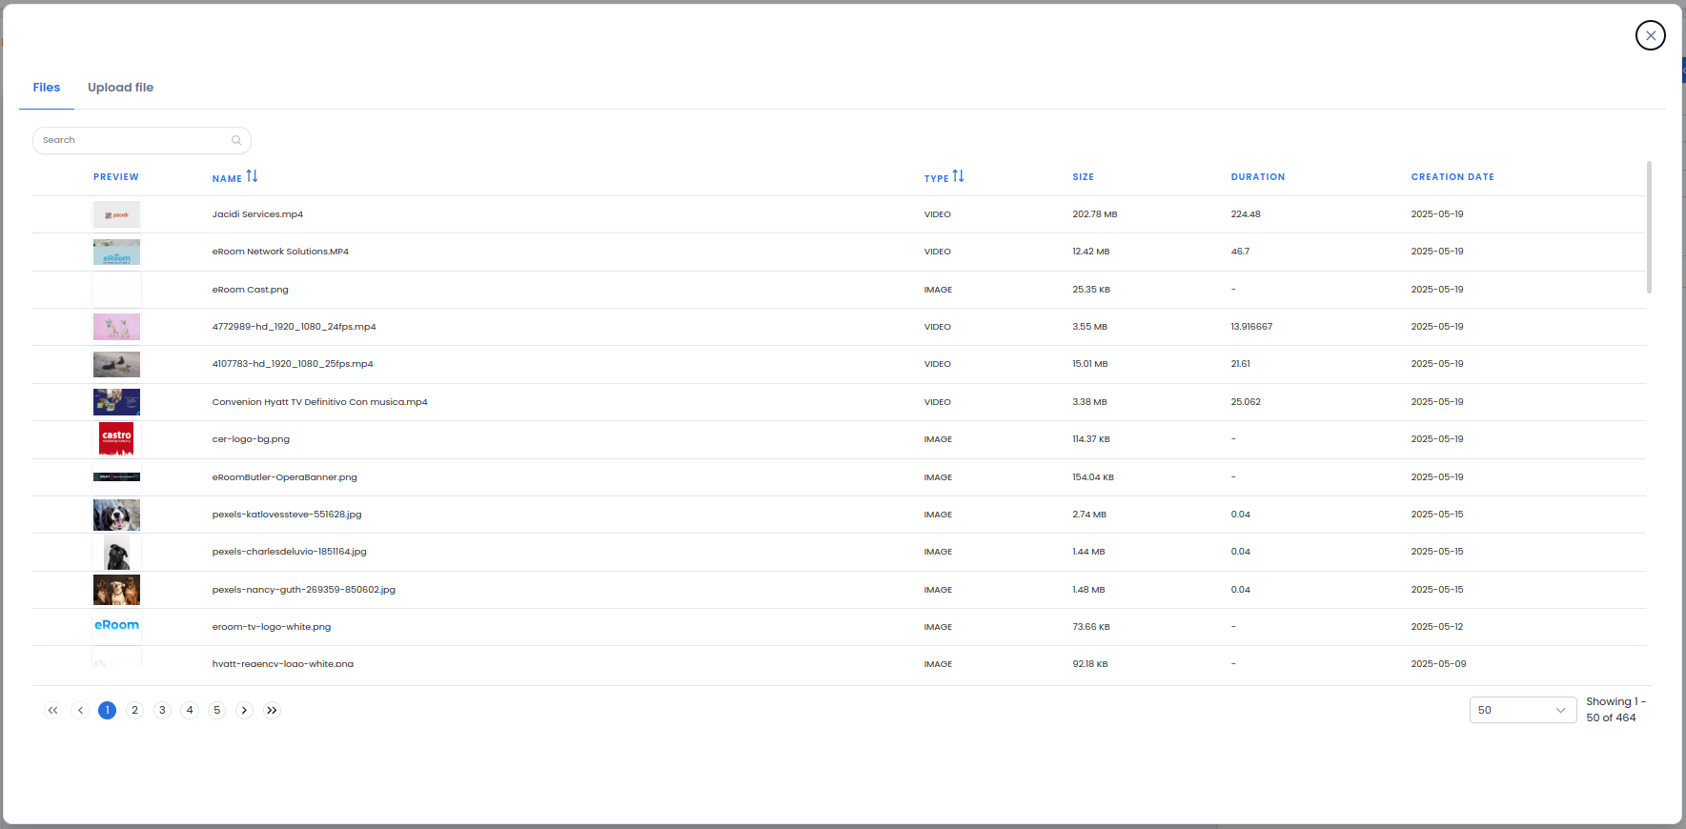This screenshot has height=829, width=1686.
Task: Click file name eRoomButler-OperaBanner.png
Action: 284,477
